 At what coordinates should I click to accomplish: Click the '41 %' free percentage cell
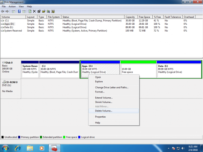coord(156,21)
